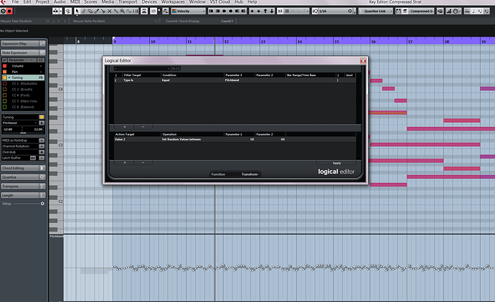Open the File menu
The image size is (495, 302).
(x=15, y=2)
